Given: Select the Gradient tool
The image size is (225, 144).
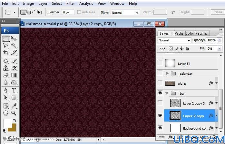Looking at the screenshot, I should 14,75.
